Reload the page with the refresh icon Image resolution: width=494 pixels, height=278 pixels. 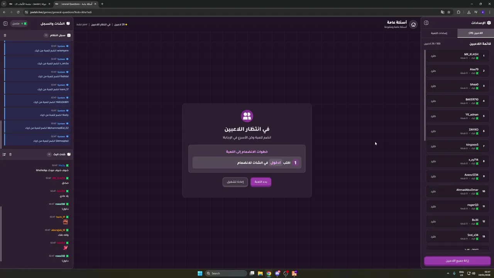click(x=18, y=12)
